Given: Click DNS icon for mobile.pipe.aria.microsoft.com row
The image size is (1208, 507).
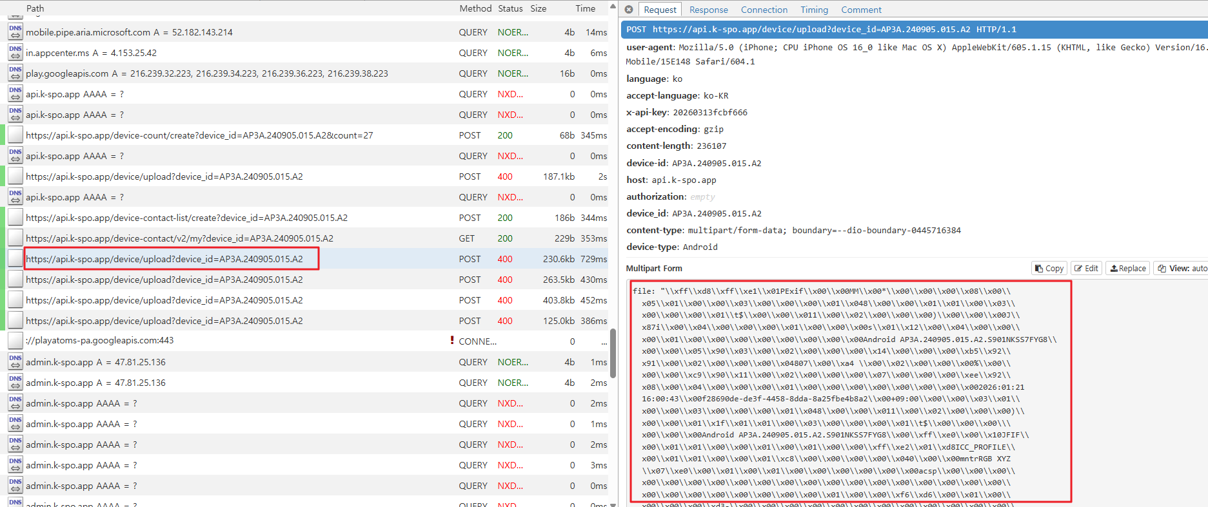Looking at the screenshot, I should click(x=15, y=32).
